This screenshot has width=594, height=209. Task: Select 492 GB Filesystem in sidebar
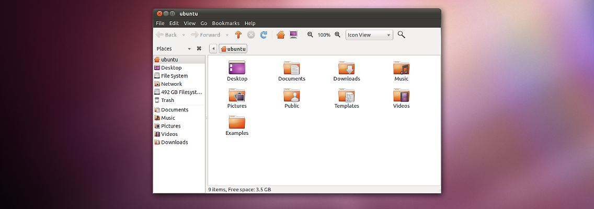click(x=179, y=92)
